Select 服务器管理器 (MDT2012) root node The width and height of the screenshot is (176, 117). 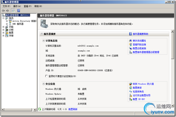pyautogui.click(x=18, y=15)
